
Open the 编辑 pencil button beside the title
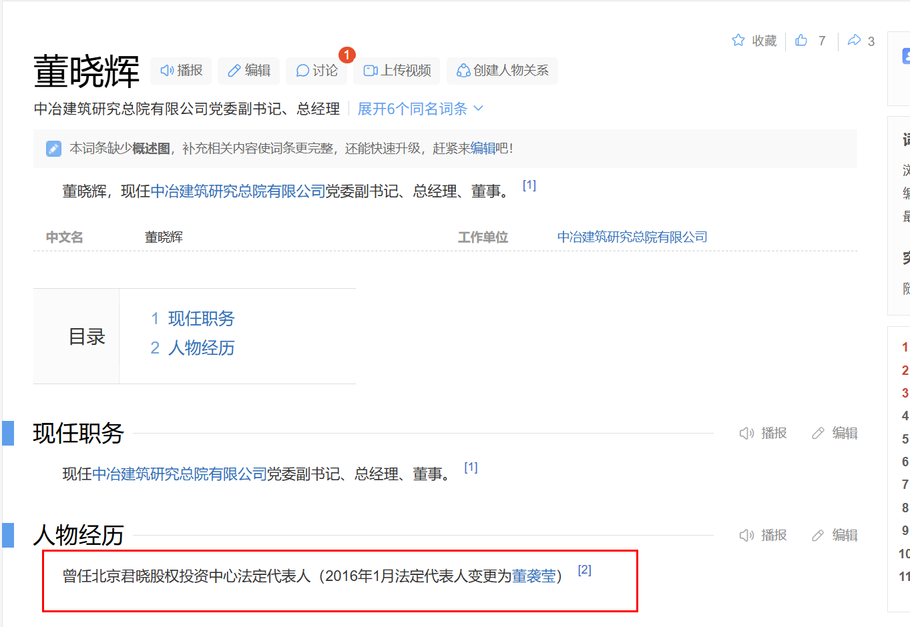pyautogui.click(x=248, y=71)
